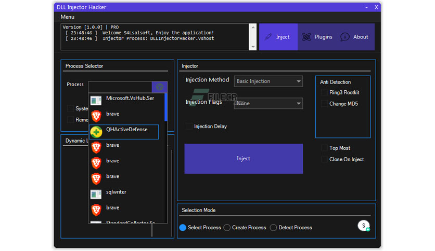
Task: Click the Injector Process log line
Action: (x=140, y=38)
